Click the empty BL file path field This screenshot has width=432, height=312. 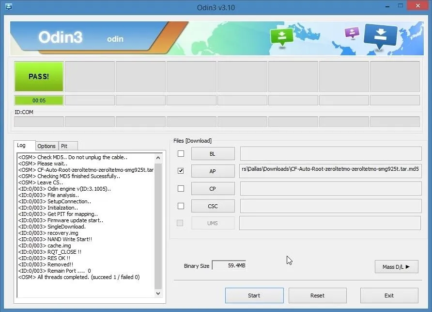tap(331, 153)
